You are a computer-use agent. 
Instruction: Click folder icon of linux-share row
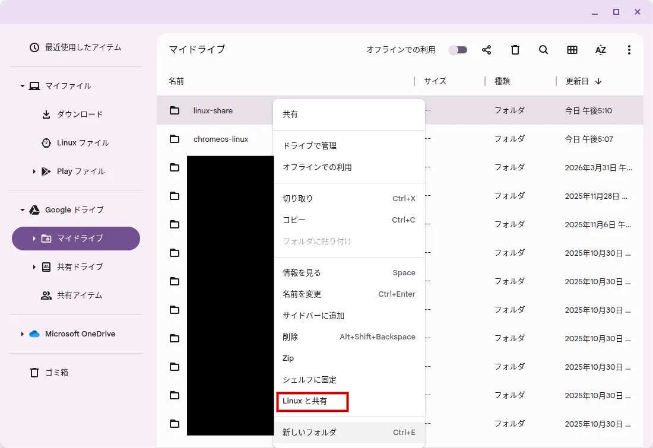click(175, 111)
